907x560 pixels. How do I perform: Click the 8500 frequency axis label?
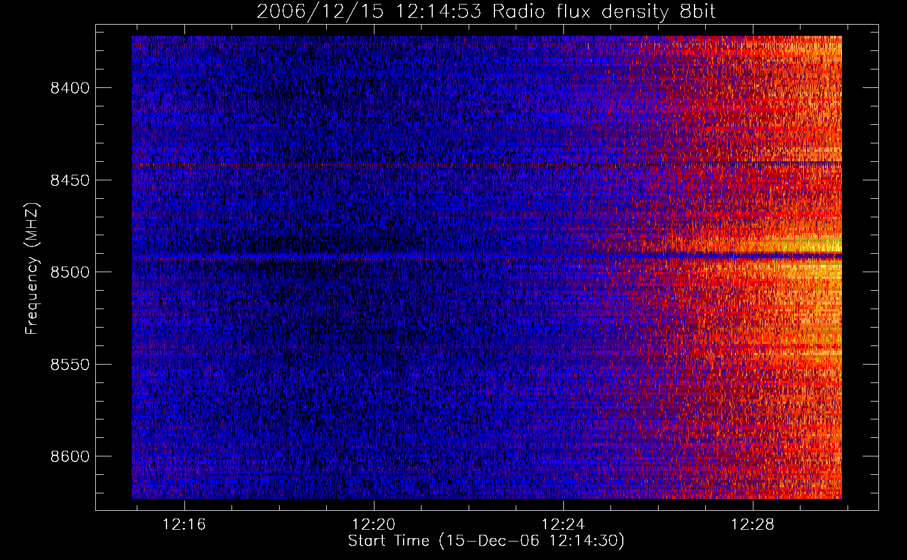pyautogui.click(x=70, y=272)
